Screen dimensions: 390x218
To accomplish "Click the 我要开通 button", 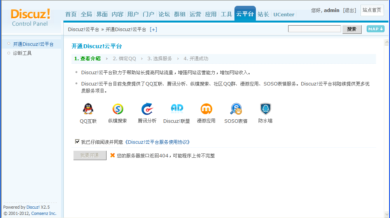I will [90, 155].
